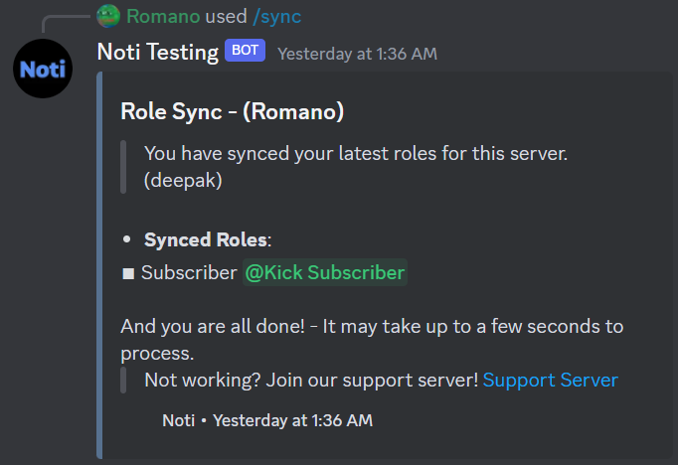Click the Noti Testing bot name
Viewport: 678px width, 465px height.
[x=157, y=52]
